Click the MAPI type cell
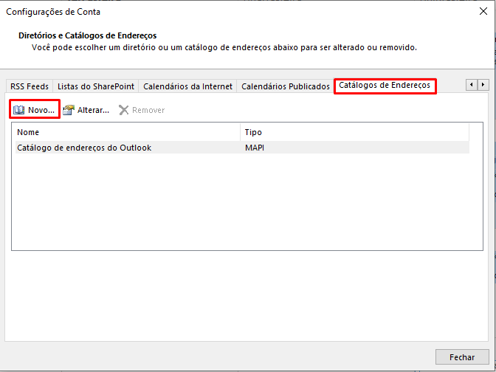The image size is (496, 372). tap(255, 148)
